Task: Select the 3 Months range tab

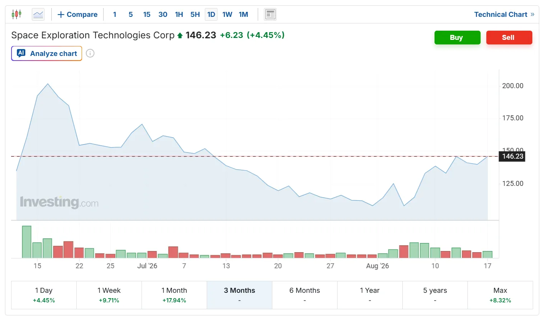Action: click(239, 295)
